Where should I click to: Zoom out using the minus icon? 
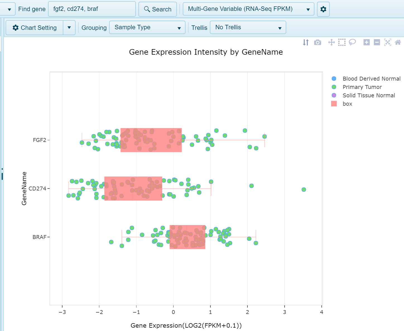click(377, 42)
